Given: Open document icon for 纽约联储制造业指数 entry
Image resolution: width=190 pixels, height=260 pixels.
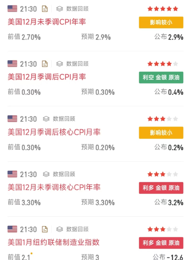Looking at the screenshot, I should [x=45, y=229].
